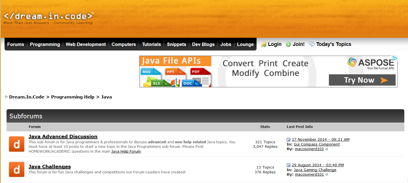Click the green Join plus icon
The height and width of the screenshot is (183, 408).
pos(288,44)
